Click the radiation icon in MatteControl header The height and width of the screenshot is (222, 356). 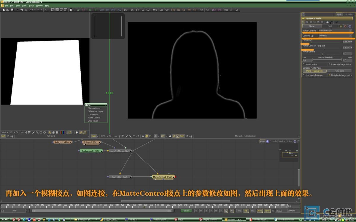[341, 26]
